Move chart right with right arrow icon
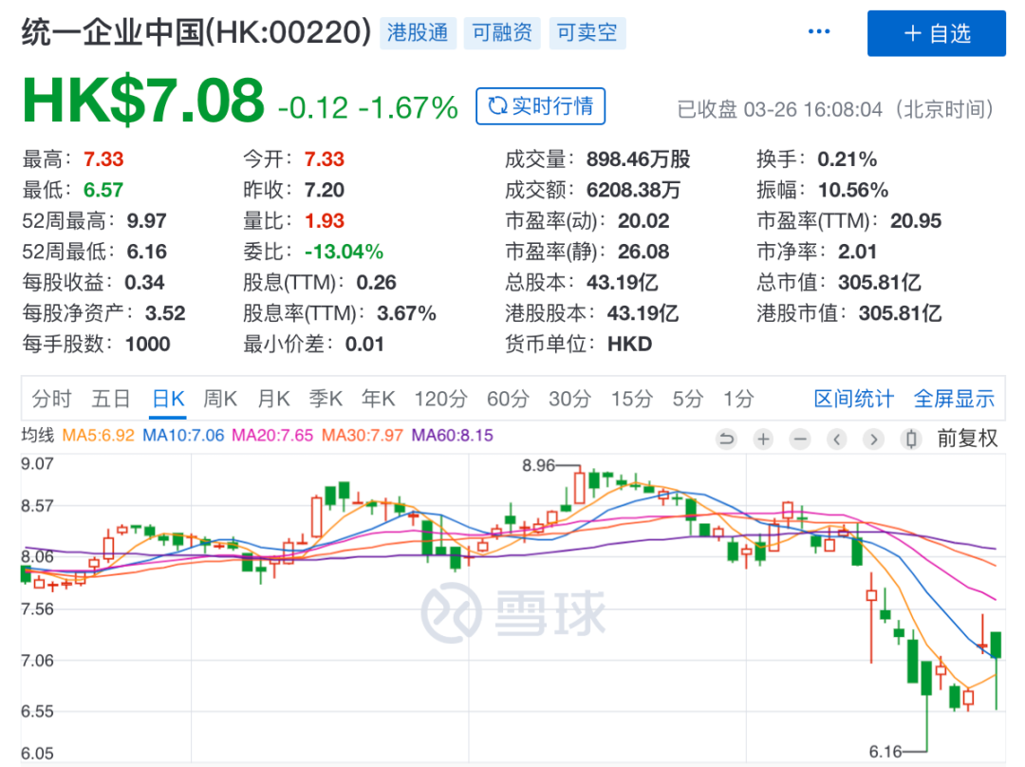Viewport: 1025px width, 767px height. (873, 439)
